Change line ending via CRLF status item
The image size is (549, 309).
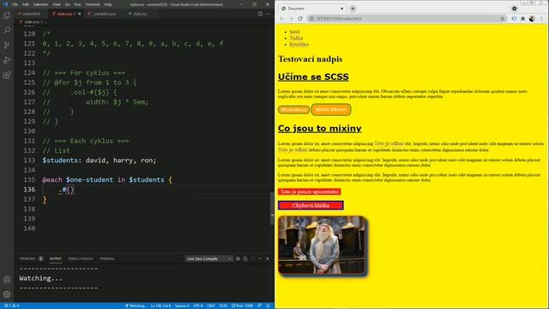[x=211, y=306]
